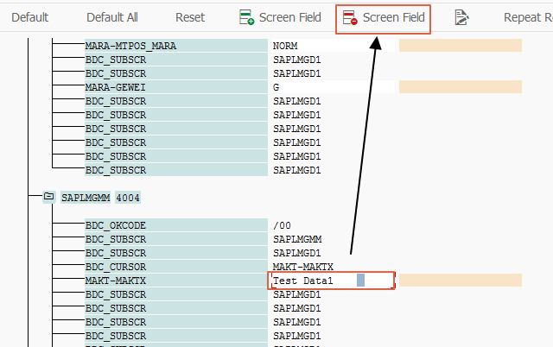
Task: Click the Repeat toolbar button
Action: 528,17
